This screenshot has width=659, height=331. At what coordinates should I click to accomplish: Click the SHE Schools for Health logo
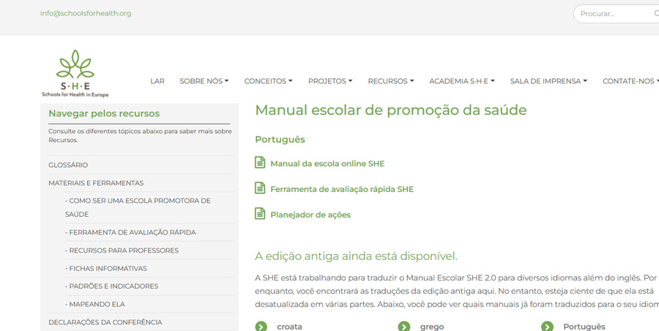75,74
